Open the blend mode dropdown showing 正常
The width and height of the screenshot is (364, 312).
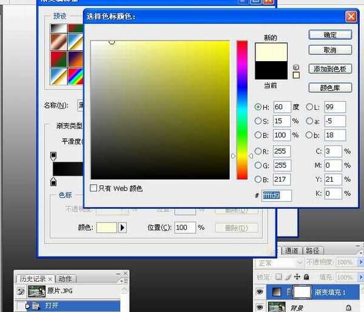click(279, 263)
